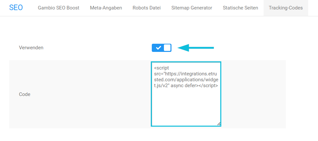Select the Tracking-Codes tab
318x141 pixels.
(286, 8)
